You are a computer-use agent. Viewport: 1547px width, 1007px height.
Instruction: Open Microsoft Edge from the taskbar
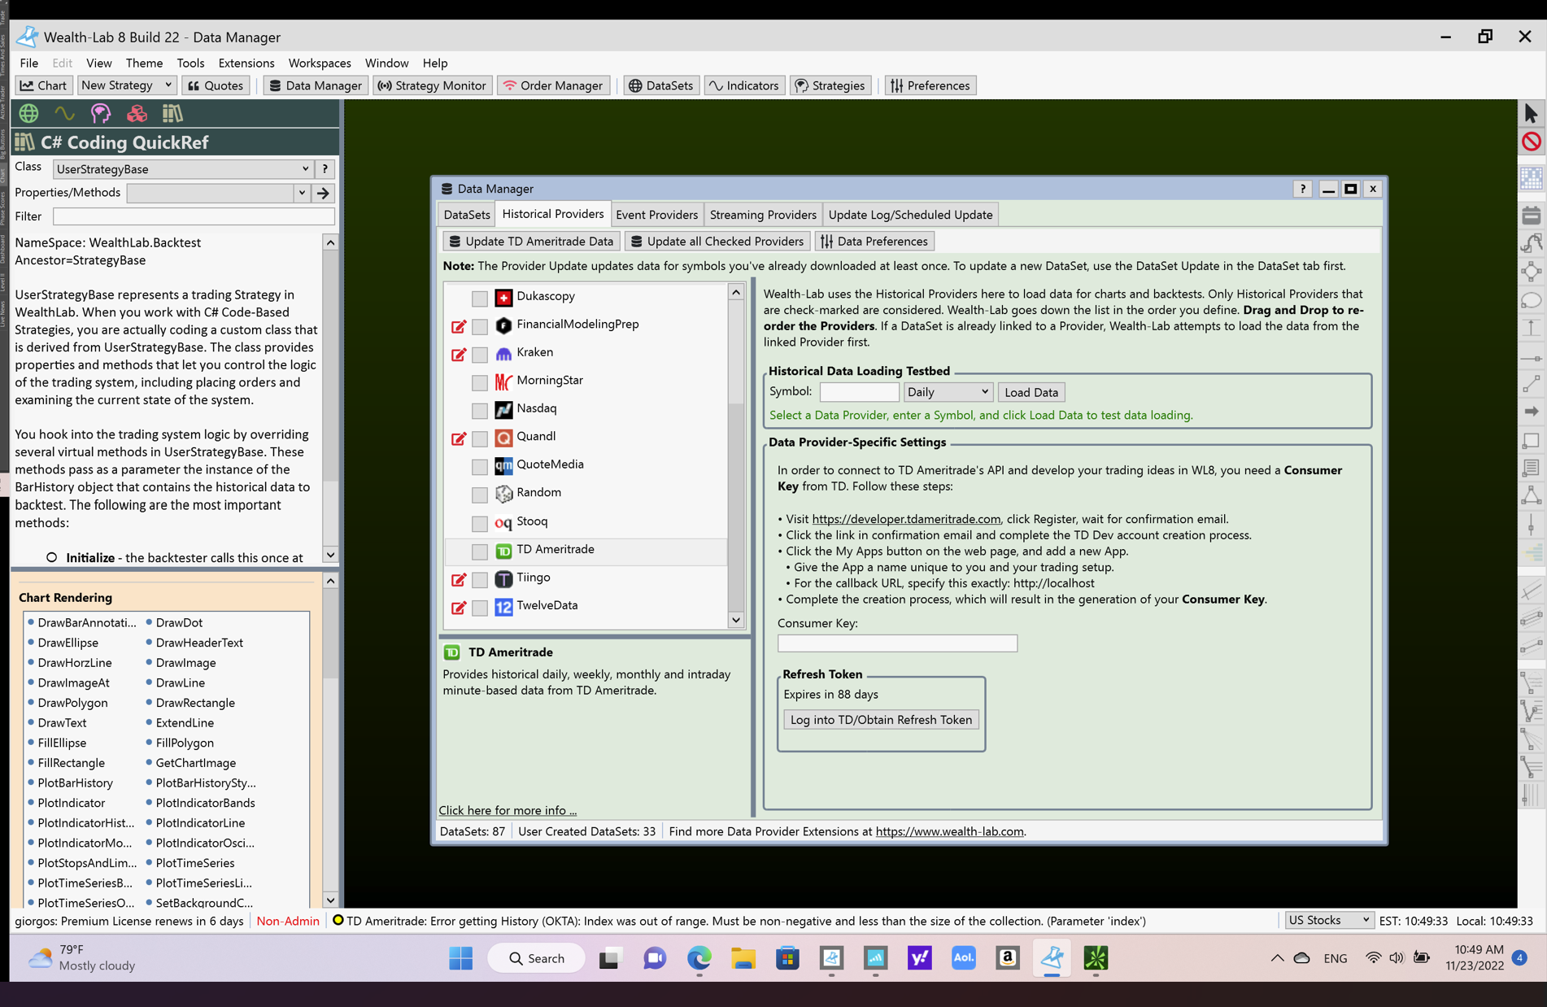coord(699,958)
